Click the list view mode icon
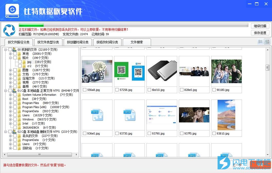Screen dimensions: 272x173 pos(260,42)
